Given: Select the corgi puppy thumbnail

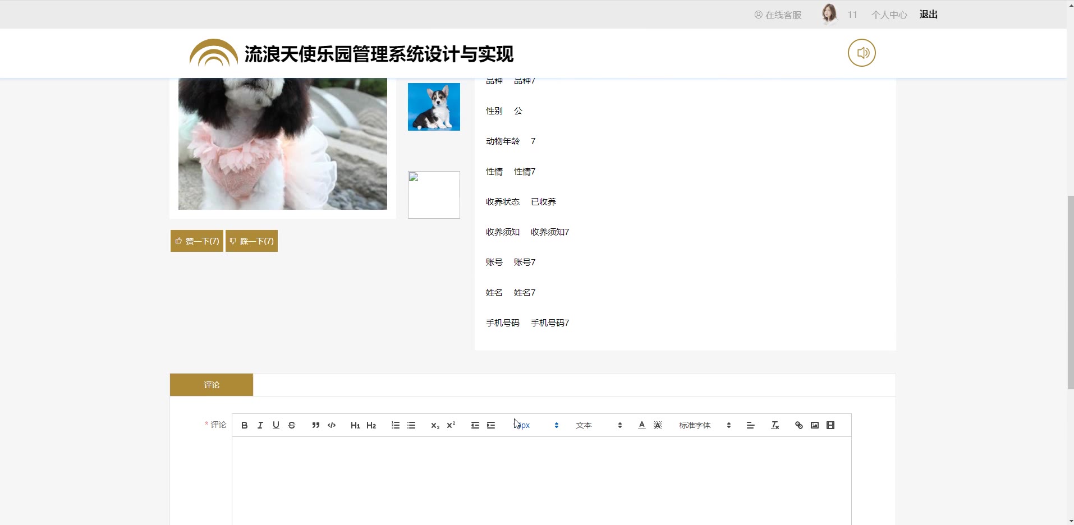Looking at the screenshot, I should pyautogui.click(x=434, y=107).
